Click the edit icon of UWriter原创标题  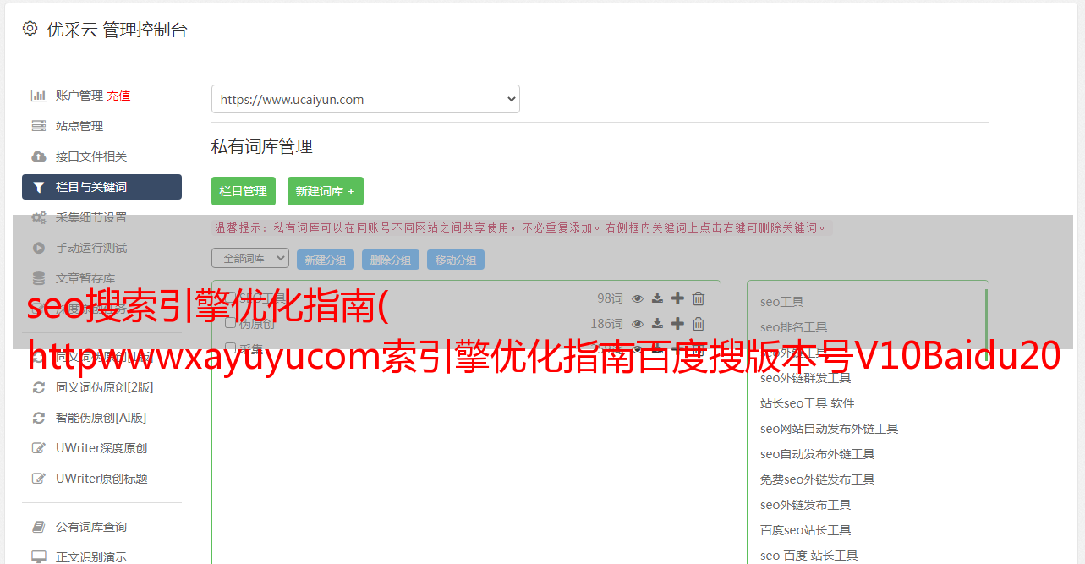point(39,479)
